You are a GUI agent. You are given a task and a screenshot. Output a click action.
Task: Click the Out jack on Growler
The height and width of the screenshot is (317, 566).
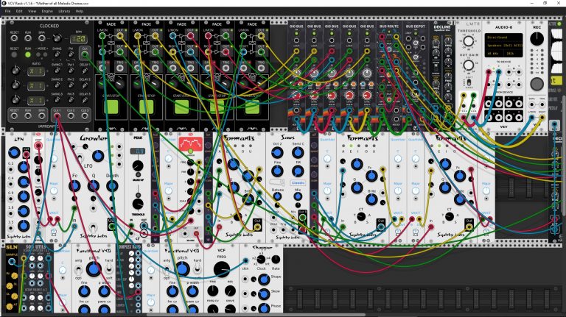pyautogui.click(x=111, y=227)
